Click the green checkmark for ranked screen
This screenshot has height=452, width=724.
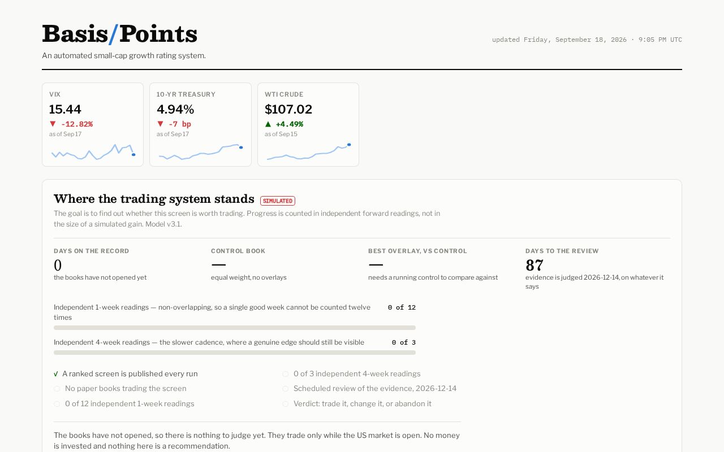(x=56, y=374)
